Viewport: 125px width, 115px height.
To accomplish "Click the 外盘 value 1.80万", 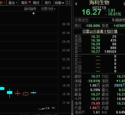I will 95,108.
